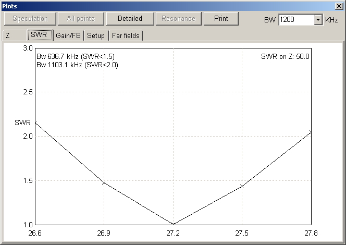The image size is (346, 245).
Task: Click the SWR on Z: 50.0 label
Action: click(285, 57)
